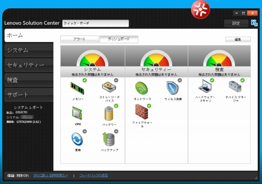
Task: Click the 製品 2352CTO text
Action: [17, 112]
